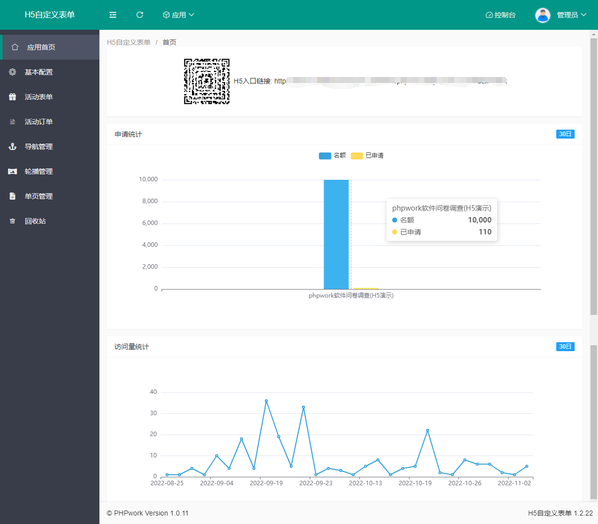
Task: Click the 访问量统计 card title
Action: (132, 347)
